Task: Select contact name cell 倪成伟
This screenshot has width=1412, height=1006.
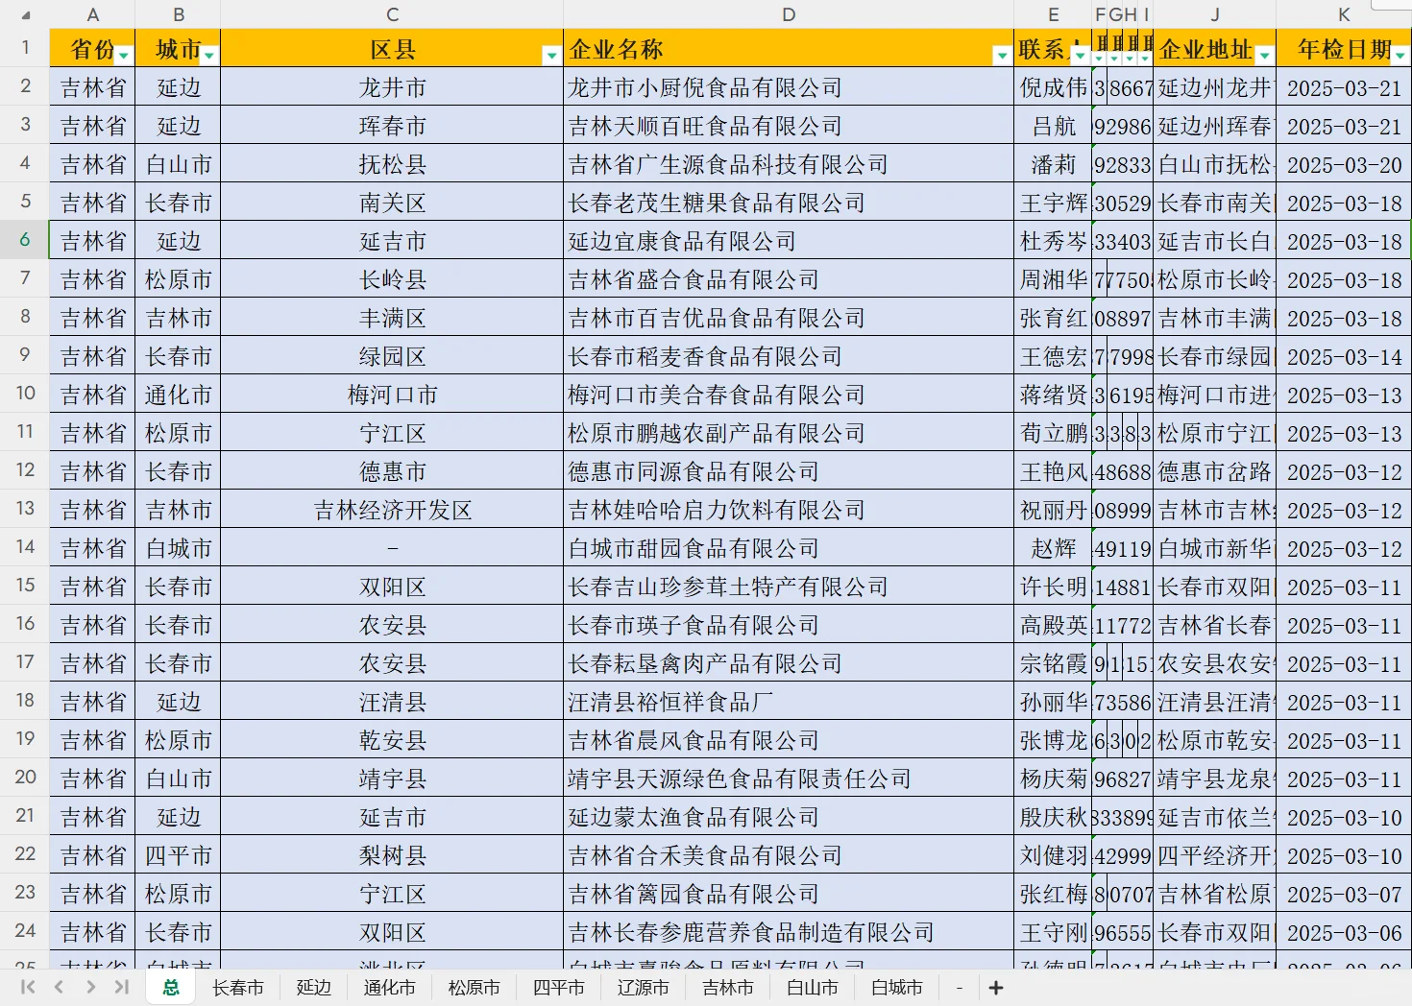Action: [x=1053, y=86]
